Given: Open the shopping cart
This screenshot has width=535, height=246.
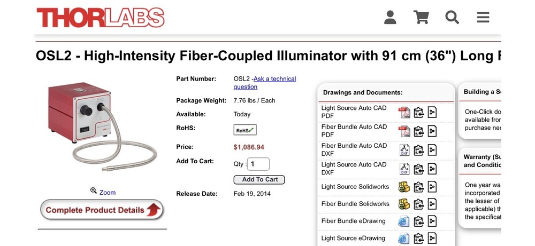Looking at the screenshot, I should 421,18.
